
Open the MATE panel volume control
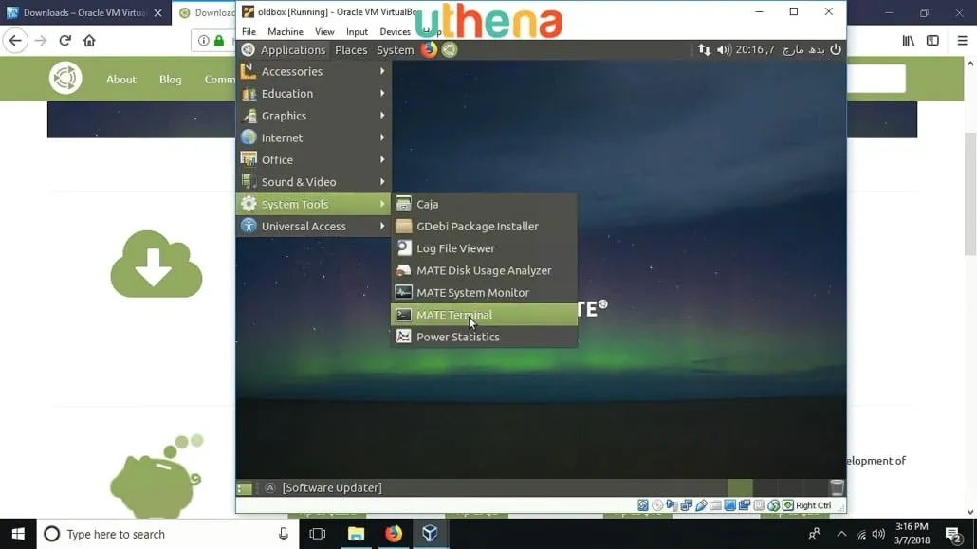coord(723,50)
